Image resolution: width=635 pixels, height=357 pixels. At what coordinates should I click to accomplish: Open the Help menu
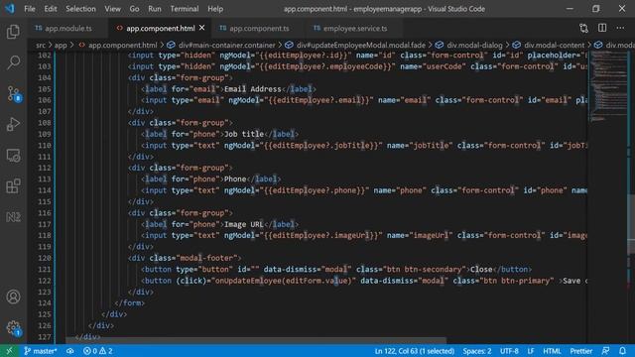pos(215,9)
